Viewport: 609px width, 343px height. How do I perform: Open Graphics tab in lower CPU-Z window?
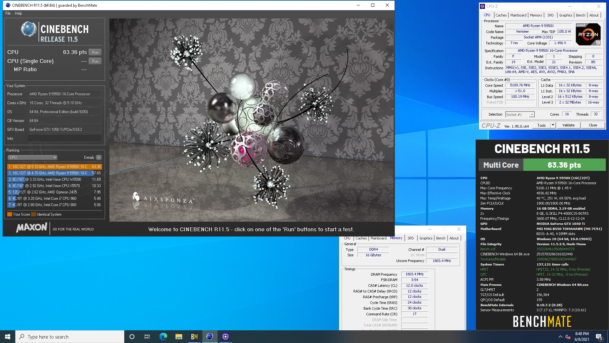click(x=426, y=238)
